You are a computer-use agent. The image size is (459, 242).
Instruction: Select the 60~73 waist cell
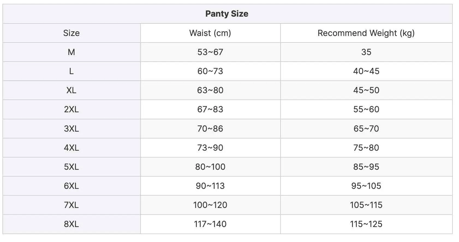210,71
